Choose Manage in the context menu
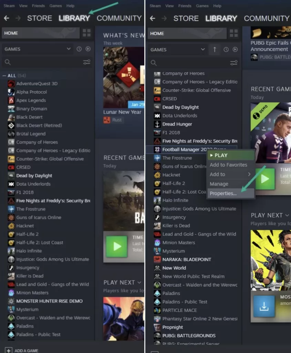This screenshot has width=291, height=353. [x=231, y=184]
